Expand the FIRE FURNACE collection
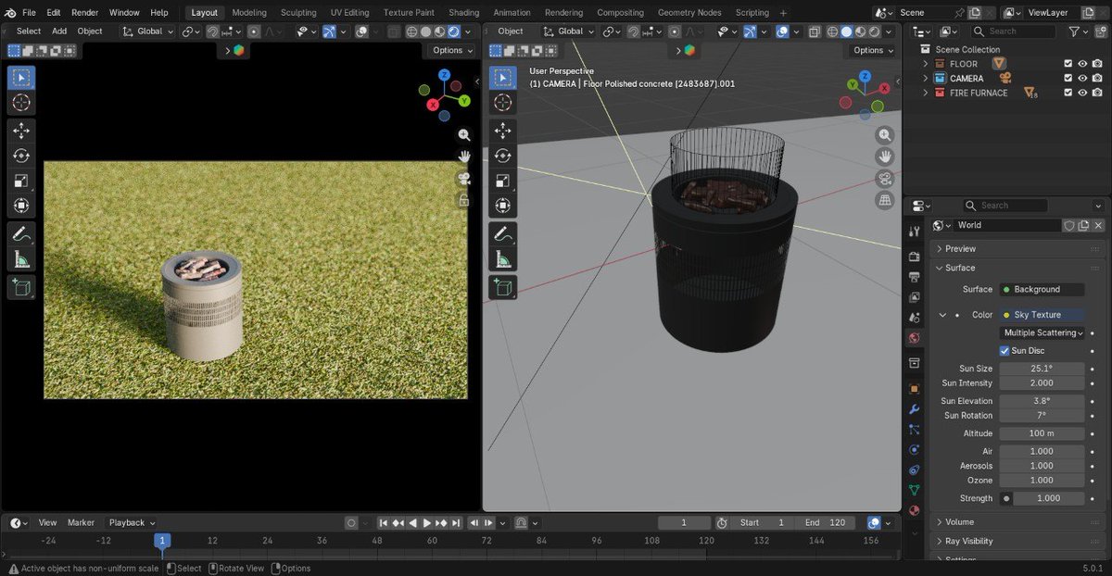Viewport: 1112px width, 576px height. (x=925, y=93)
